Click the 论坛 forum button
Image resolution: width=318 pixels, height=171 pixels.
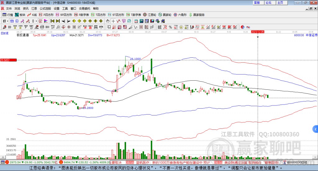coord(270,2)
